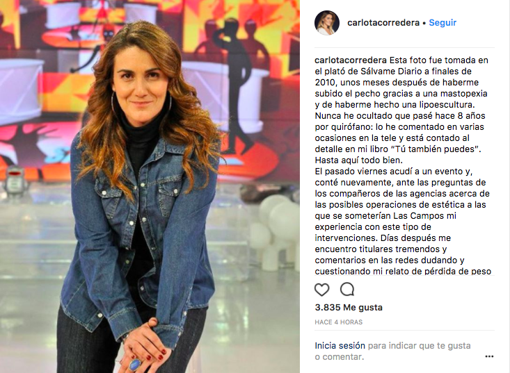Screen dimensions: 510x373
Task: Click the blue gemstone ring in the photo
Action: click(135, 365)
